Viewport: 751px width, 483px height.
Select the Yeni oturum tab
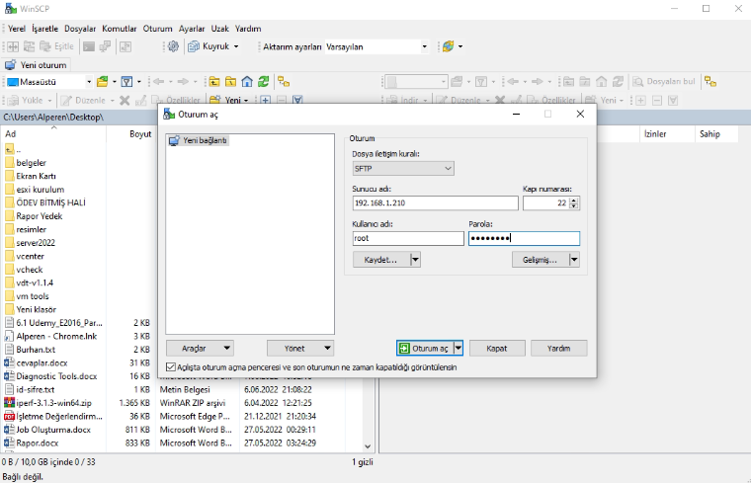coord(36,65)
